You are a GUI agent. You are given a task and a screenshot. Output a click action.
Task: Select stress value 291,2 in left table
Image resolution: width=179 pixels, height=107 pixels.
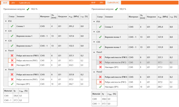[x=71, y=26]
